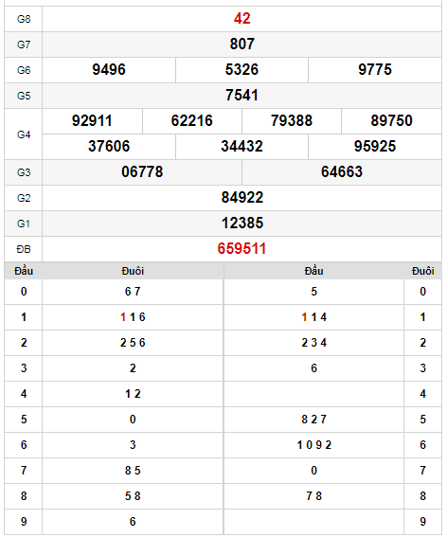The width and height of the screenshot is (447, 537).
Task: Click the G5 result 7541
Action: coord(241,96)
